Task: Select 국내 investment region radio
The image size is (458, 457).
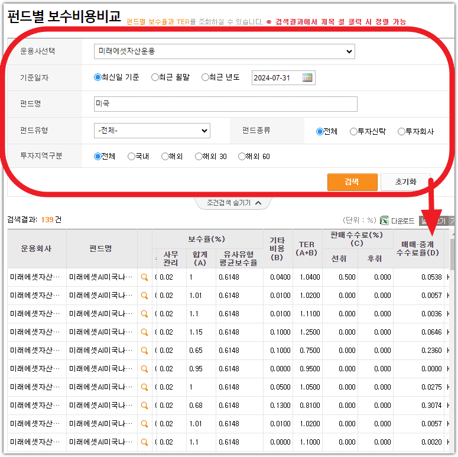Action: click(x=131, y=156)
